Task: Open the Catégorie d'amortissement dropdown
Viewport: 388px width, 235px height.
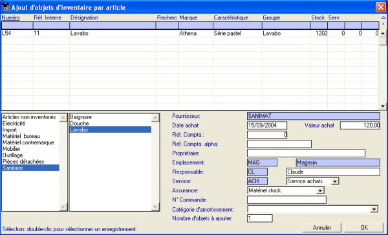Action: coord(374,209)
